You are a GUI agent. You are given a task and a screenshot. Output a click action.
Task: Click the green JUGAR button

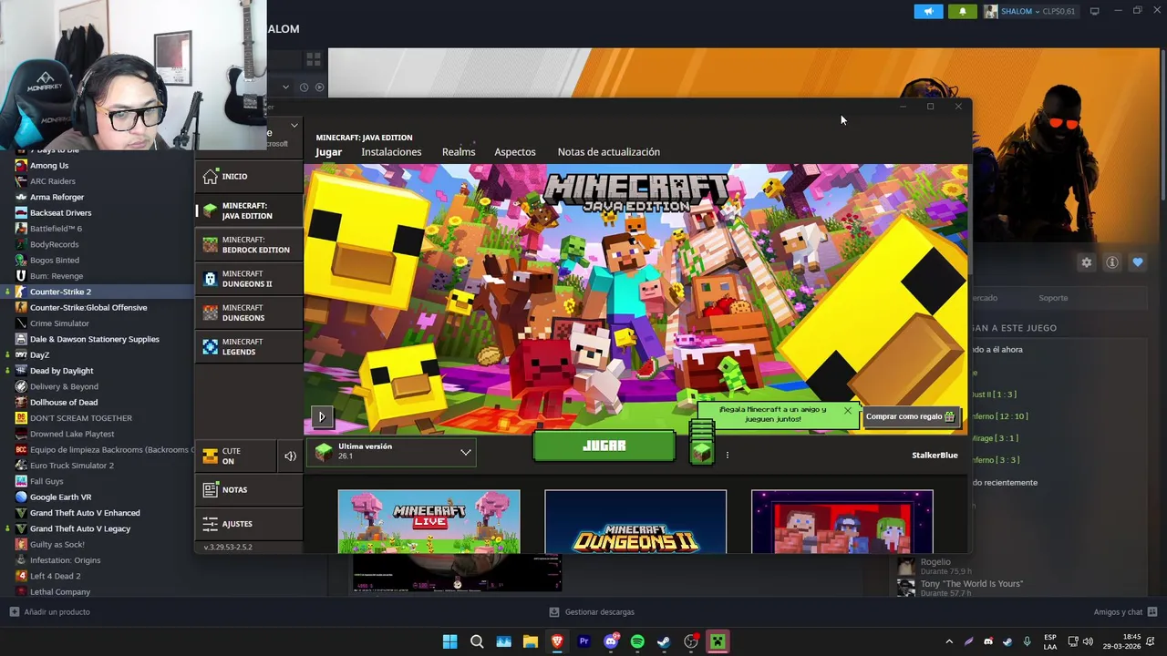tap(604, 446)
